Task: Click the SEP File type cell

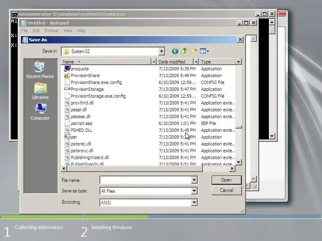Action: point(208,123)
